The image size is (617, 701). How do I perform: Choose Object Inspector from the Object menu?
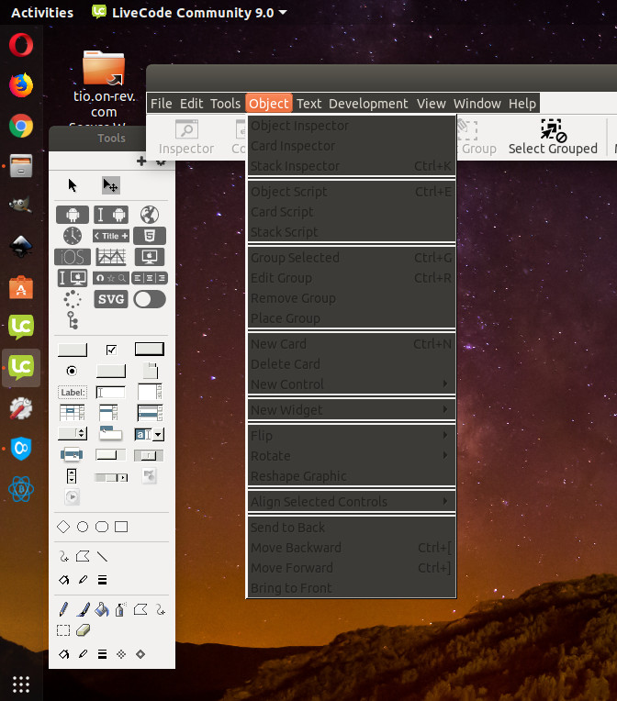[300, 126]
